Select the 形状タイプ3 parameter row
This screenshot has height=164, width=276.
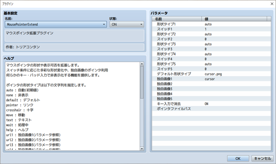point(211,44)
